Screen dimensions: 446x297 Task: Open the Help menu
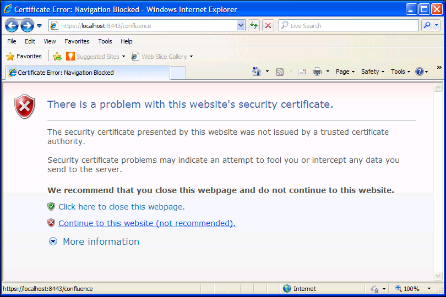click(x=126, y=41)
